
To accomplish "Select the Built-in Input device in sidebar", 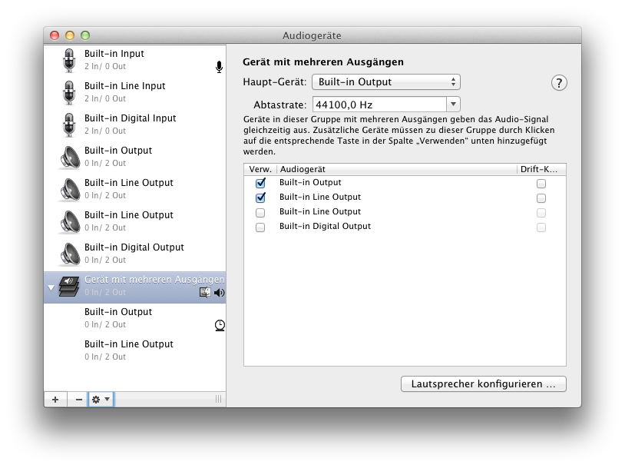I will coord(134,60).
